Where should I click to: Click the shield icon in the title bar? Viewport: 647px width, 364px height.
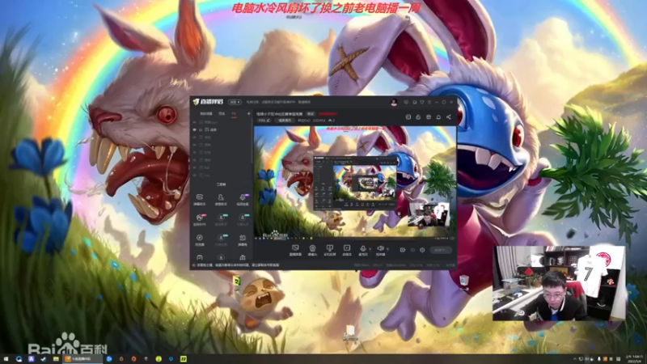[421, 102]
